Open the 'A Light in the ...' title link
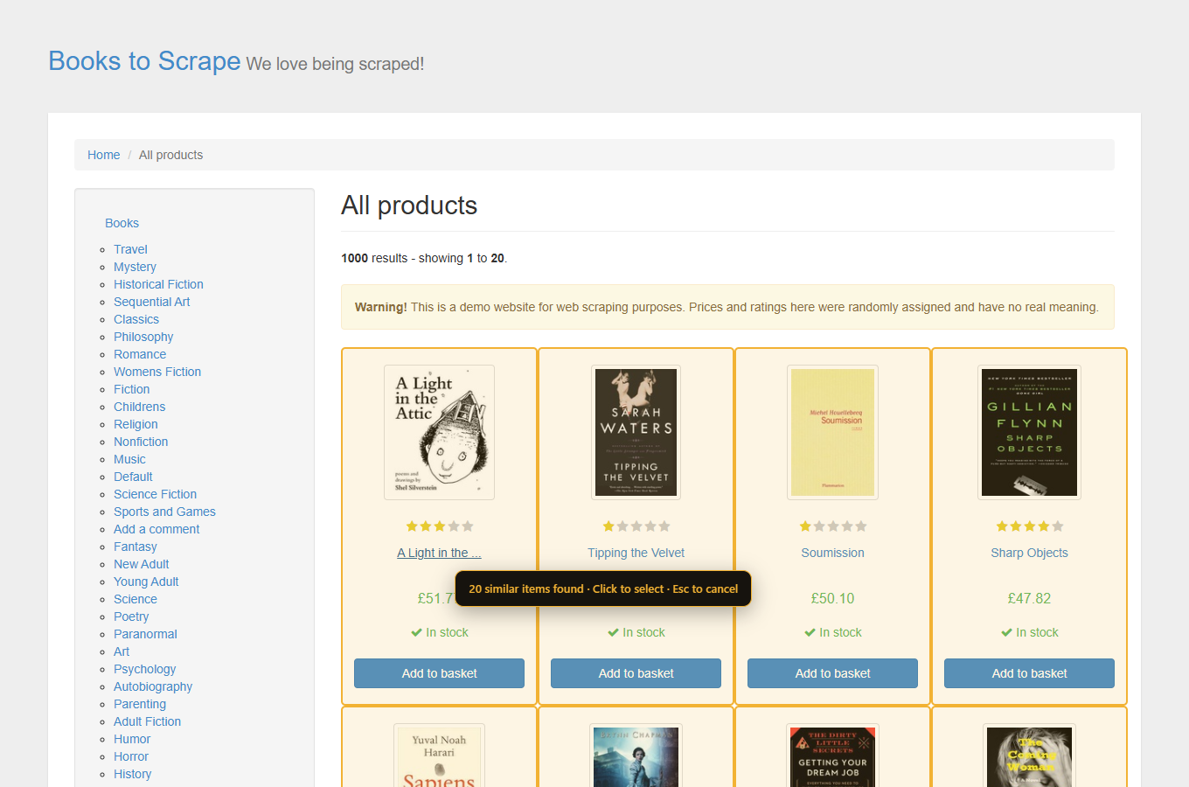The width and height of the screenshot is (1189, 787). point(439,553)
